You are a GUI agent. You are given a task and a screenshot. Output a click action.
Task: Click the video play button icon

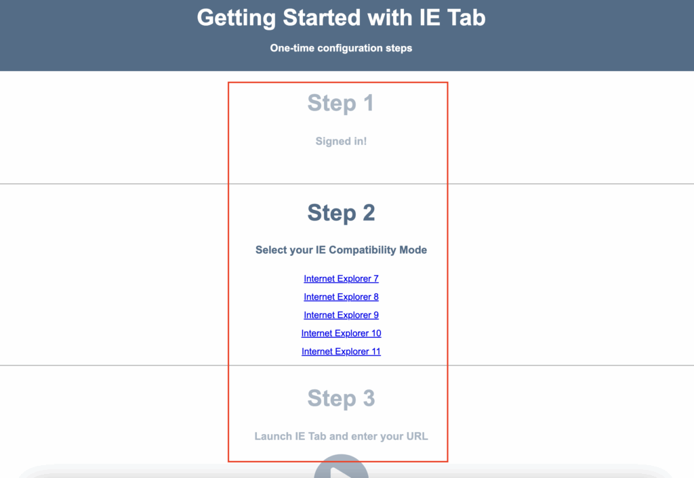click(342, 468)
